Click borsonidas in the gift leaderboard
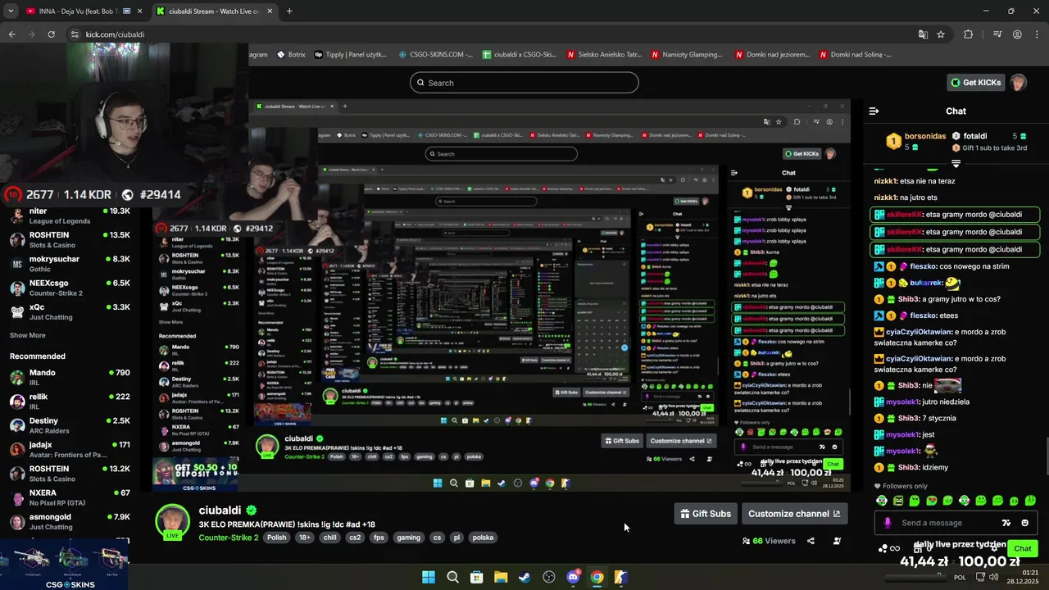The image size is (1049, 590). [925, 136]
